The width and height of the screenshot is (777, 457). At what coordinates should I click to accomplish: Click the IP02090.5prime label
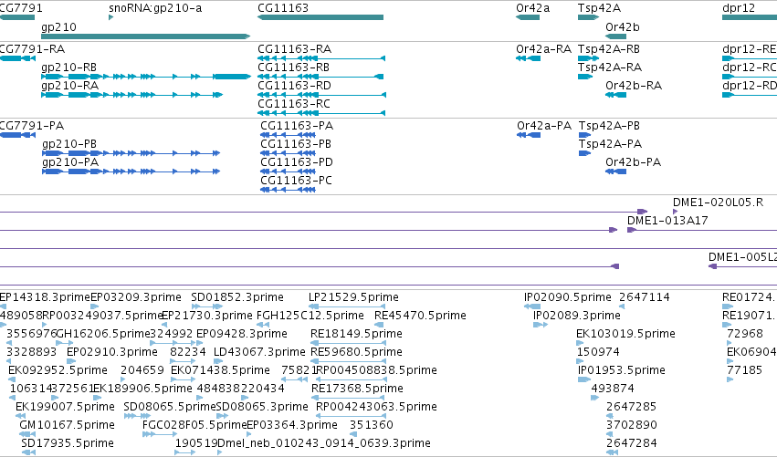pos(568,297)
